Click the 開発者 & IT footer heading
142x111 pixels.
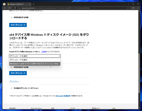tap(96, 108)
